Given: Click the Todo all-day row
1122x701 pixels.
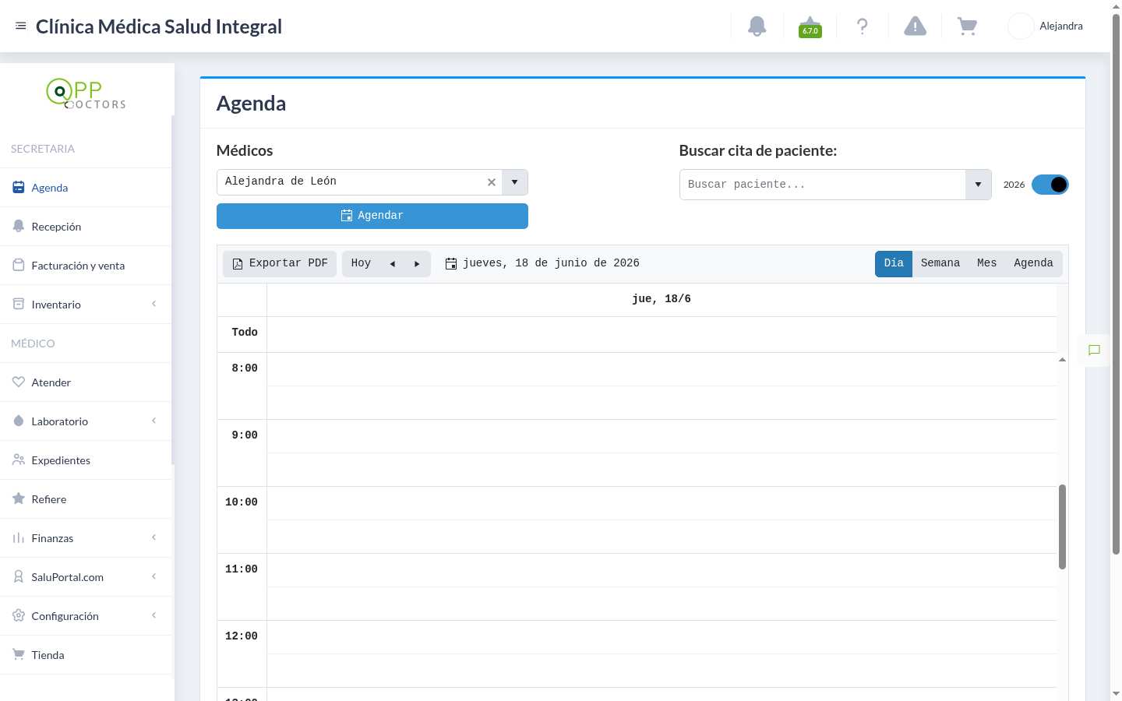Looking at the screenshot, I should pyautogui.click(x=662, y=334).
